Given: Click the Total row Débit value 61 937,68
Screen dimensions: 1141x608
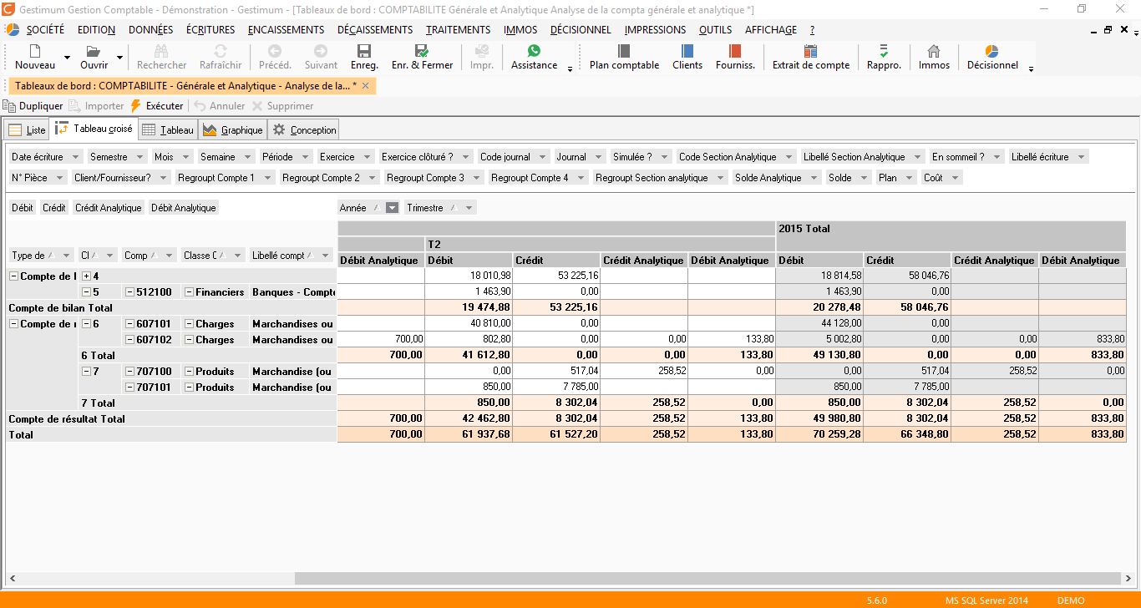Looking at the screenshot, I should (x=469, y=435).
